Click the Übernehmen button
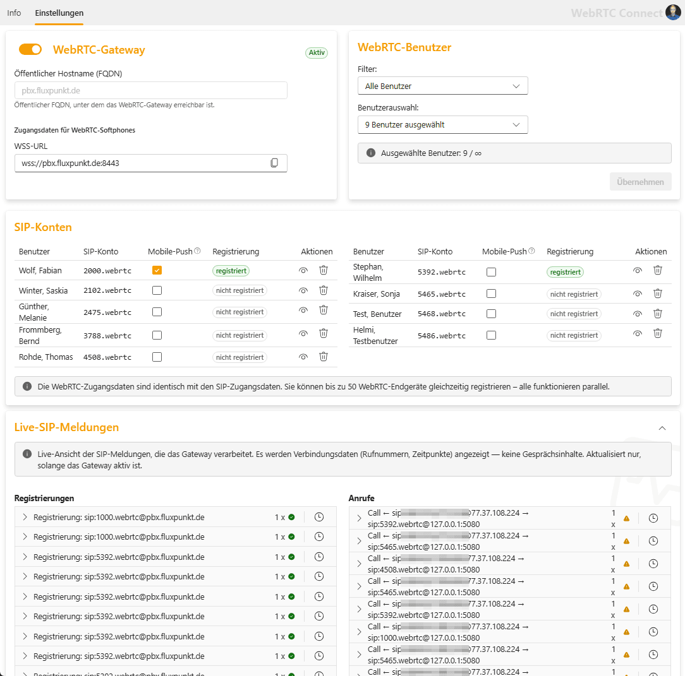 (640, 182)
